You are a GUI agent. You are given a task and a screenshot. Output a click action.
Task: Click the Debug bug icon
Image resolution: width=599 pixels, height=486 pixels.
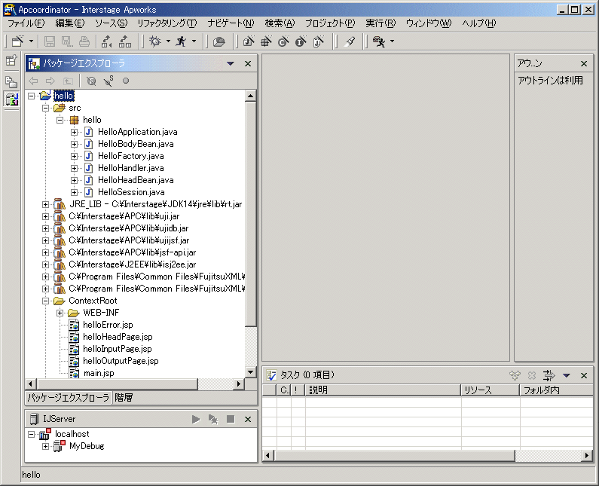155,41
